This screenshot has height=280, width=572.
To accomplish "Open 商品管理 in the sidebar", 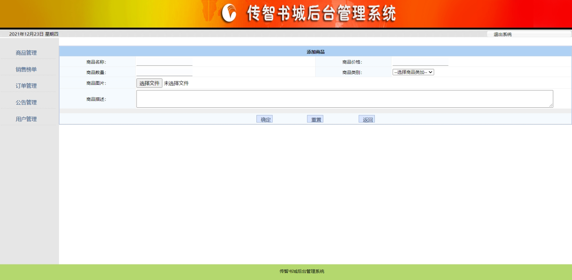I will [26, 53].
